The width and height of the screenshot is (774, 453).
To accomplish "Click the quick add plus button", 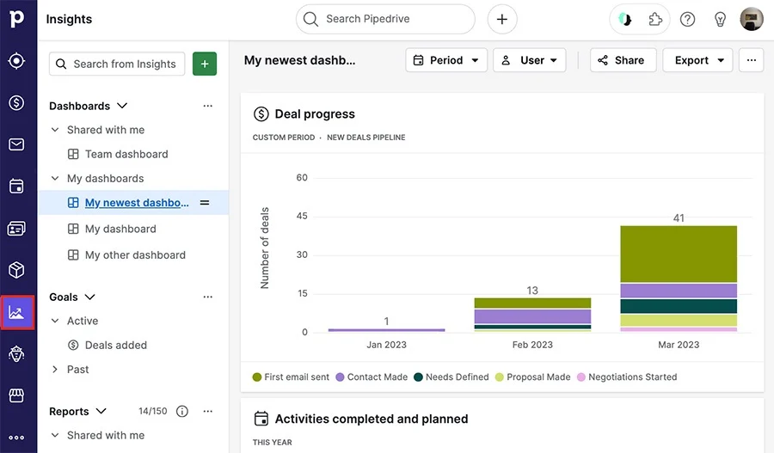I will coord(502,19).
